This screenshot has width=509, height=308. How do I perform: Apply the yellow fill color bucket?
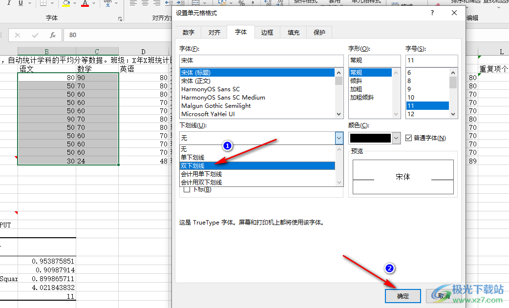66,3
